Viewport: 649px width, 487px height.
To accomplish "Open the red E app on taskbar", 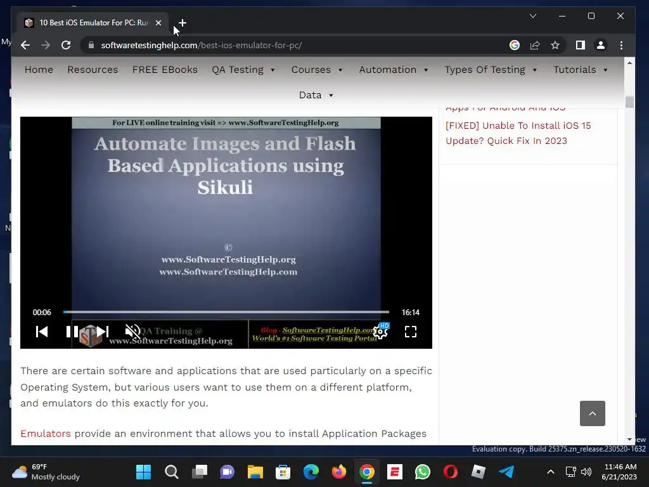I will click(395, 472).
